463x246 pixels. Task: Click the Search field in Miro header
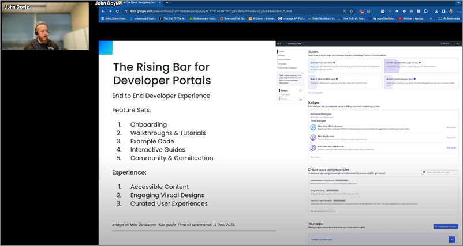pyautogui.click(x=445, y=44)
